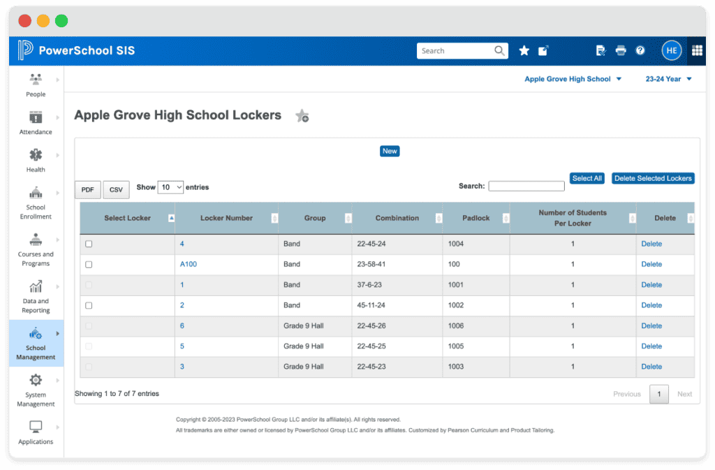715x470 pixels.
Task: Open the Health section
Action: pos(36,160)
